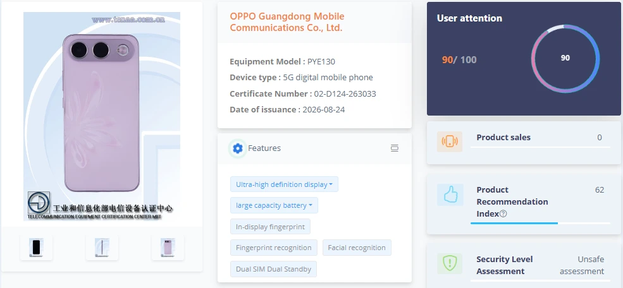Click the 5G digital mobile phone text
The image size is (623, 288).
tap(328, 77)
